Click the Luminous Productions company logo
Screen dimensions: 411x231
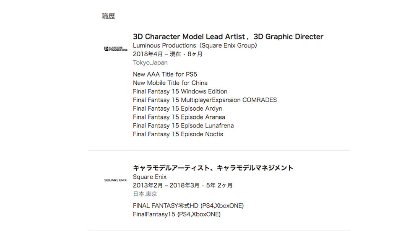pyautogui.click(x=116, y=49)
